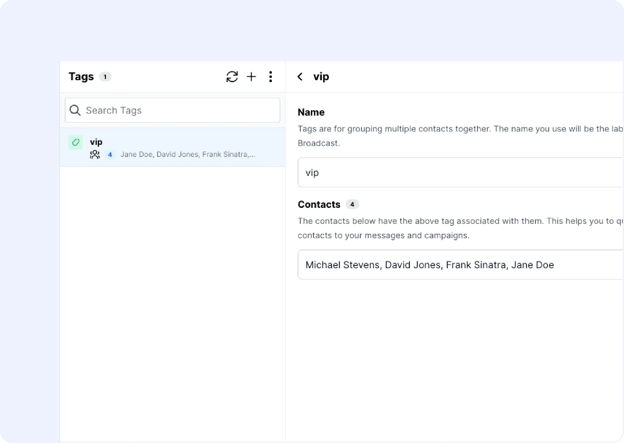
Task: Go back from vip tag details
Action: tap(300, 77)
